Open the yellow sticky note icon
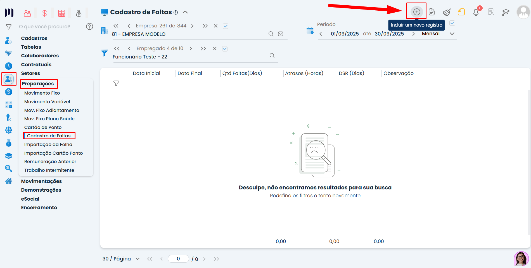This screenshot has width=531, height=268. pyautogui.click(x=461, y=12)
